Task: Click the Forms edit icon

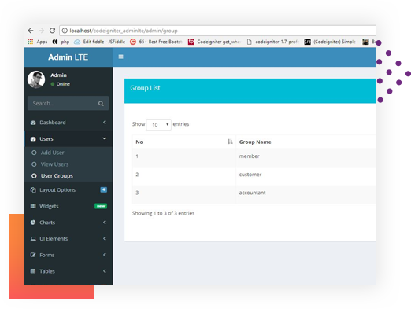Action: (33, 255)
